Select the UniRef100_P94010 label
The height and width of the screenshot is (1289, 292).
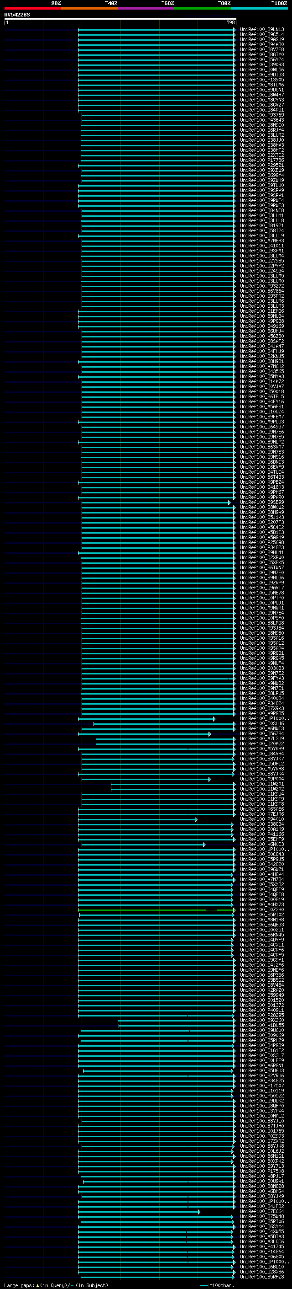click(261, 819)
